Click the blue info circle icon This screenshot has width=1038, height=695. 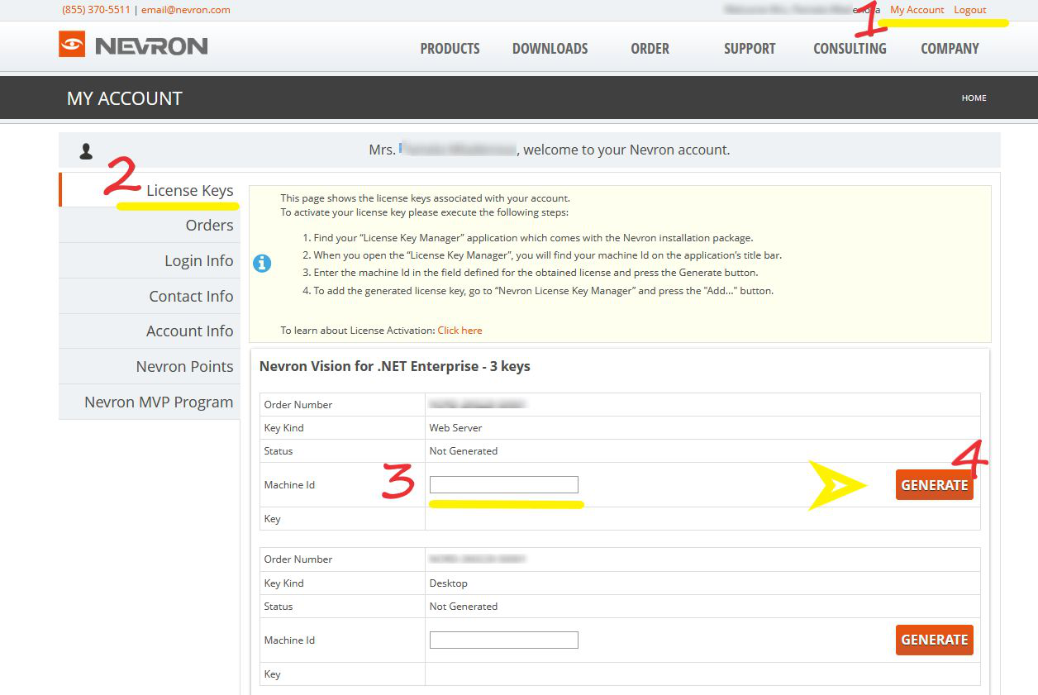[262, 264]
